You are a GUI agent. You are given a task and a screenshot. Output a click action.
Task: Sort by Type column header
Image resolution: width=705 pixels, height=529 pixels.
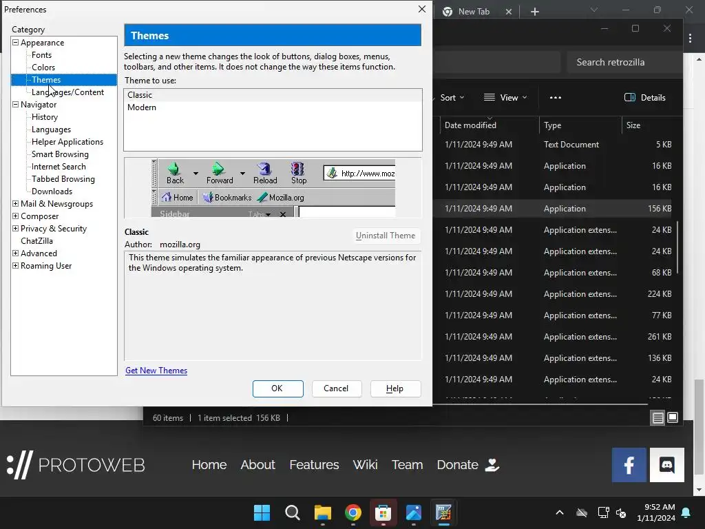click(580, 125)
